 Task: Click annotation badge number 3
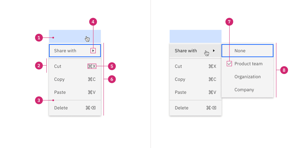click(39, 100)
